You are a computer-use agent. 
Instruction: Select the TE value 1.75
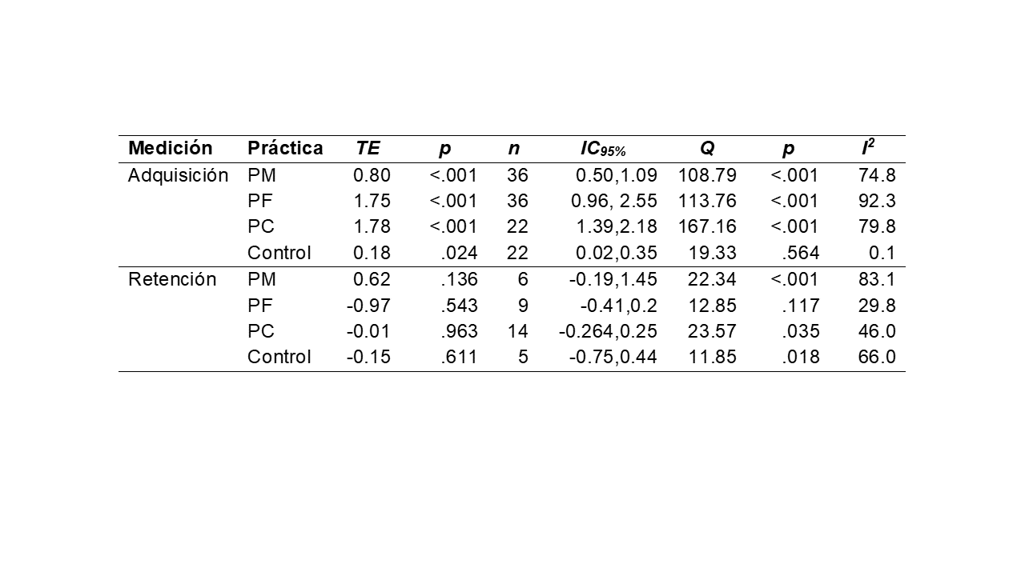tap(372, 201)
